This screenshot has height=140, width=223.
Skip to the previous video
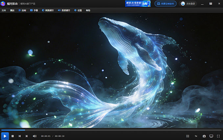click(x=20, y=136)
